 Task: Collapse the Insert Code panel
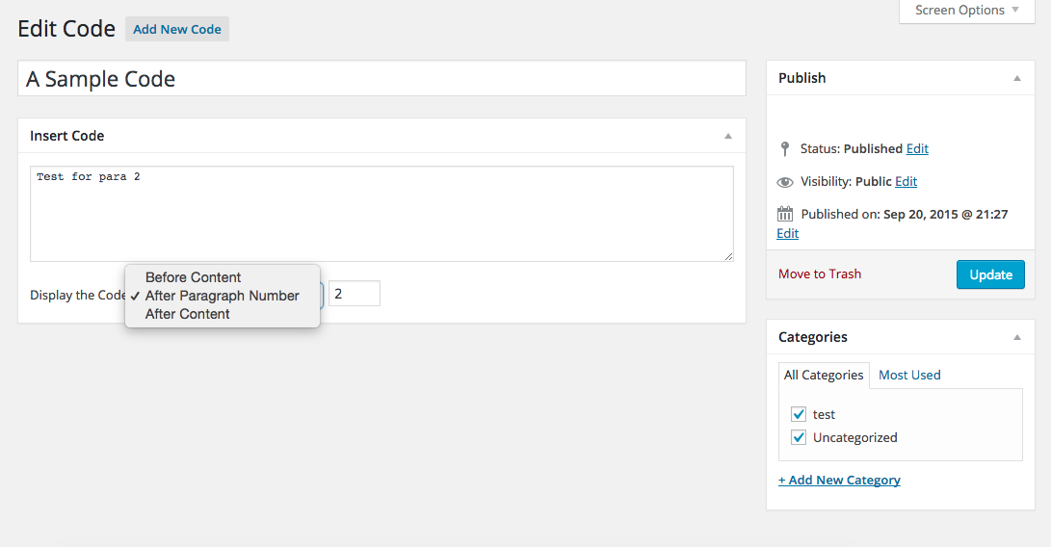coord(728,136)
